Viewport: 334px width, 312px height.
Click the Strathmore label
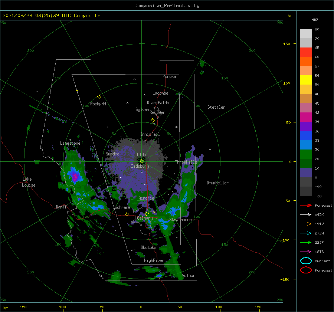point(180,220)
